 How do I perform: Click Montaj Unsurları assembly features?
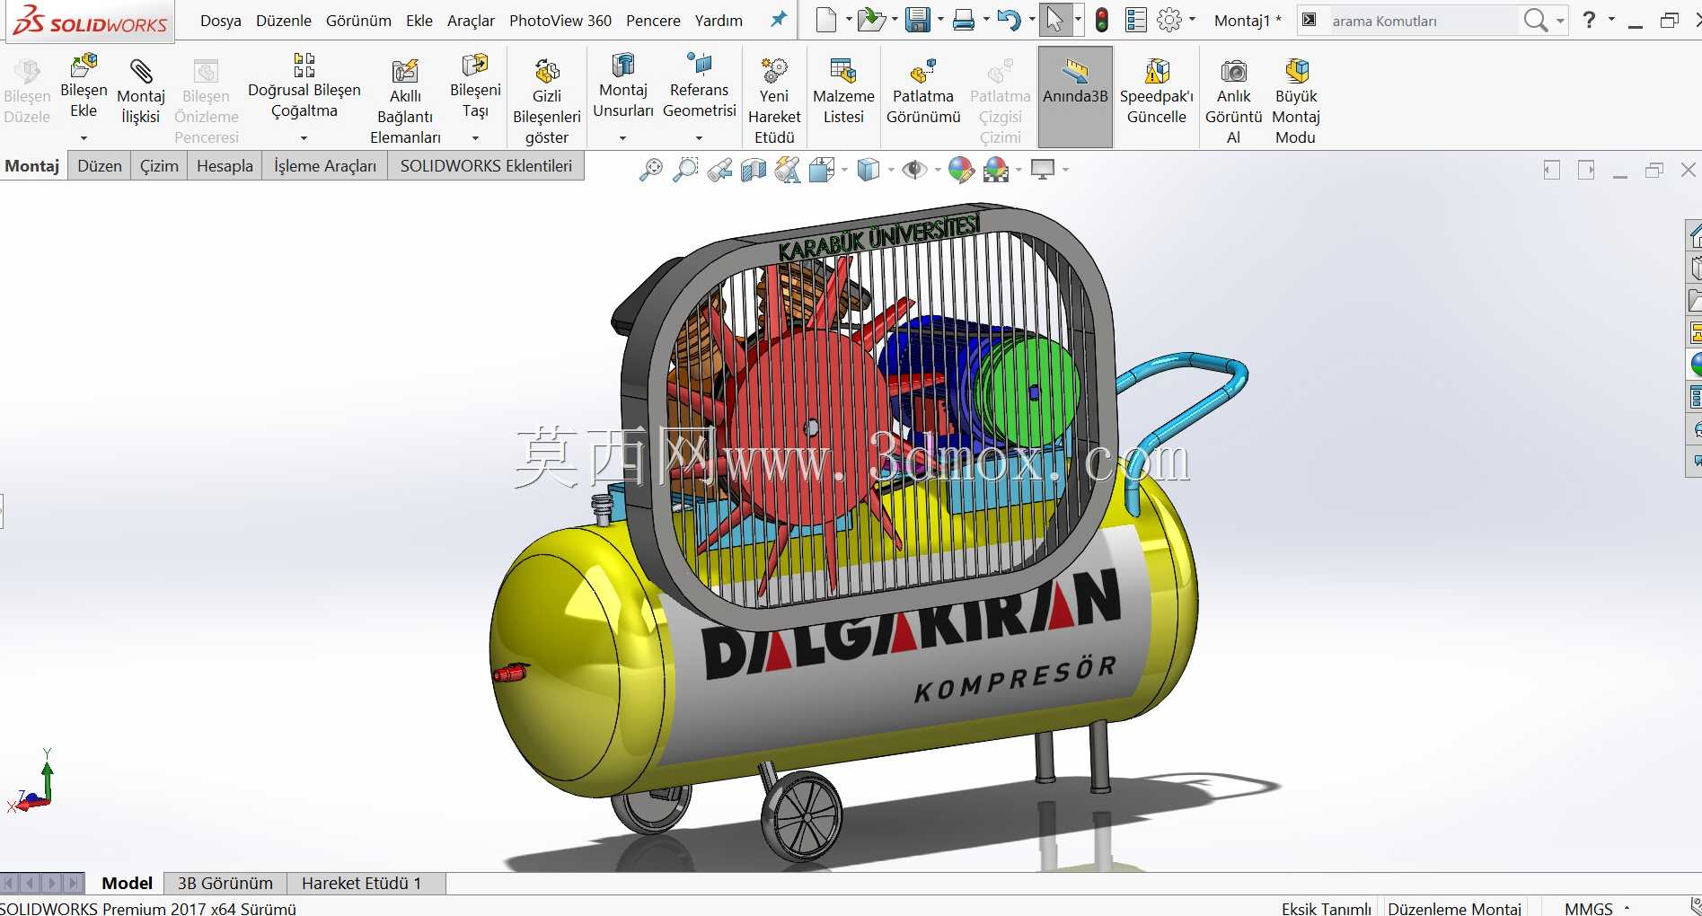coord(623,86)
